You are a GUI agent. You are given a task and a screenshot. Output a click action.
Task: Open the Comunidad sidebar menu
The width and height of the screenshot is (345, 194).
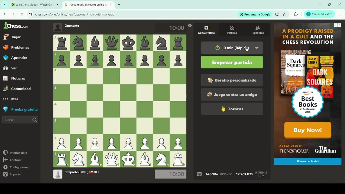point(20,89)
